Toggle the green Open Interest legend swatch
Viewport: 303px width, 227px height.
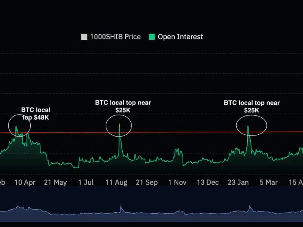coord(151,37)
